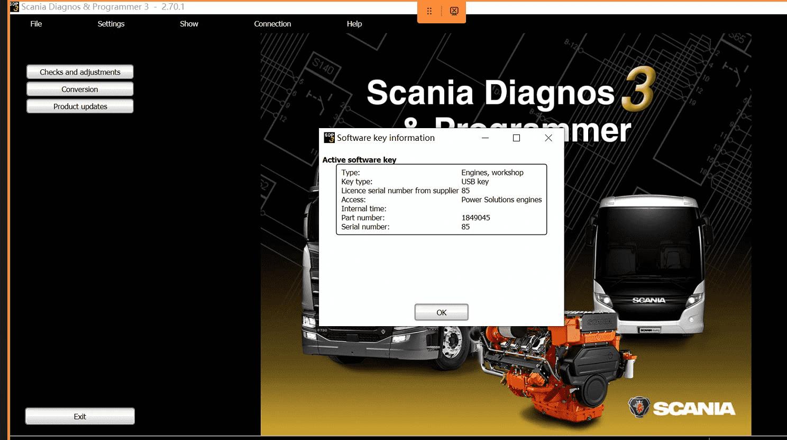Open the Connection menu
787x440 pixels.
[272, 24]
